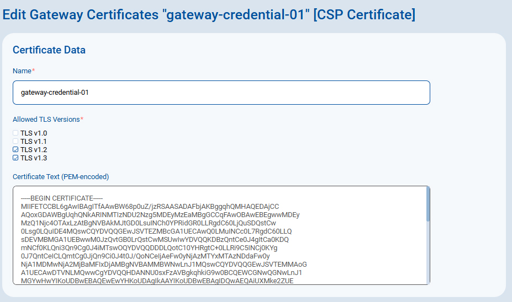
Task: Uncheck the TLS v1.2 checkbox
Action: tap(15, 150)
